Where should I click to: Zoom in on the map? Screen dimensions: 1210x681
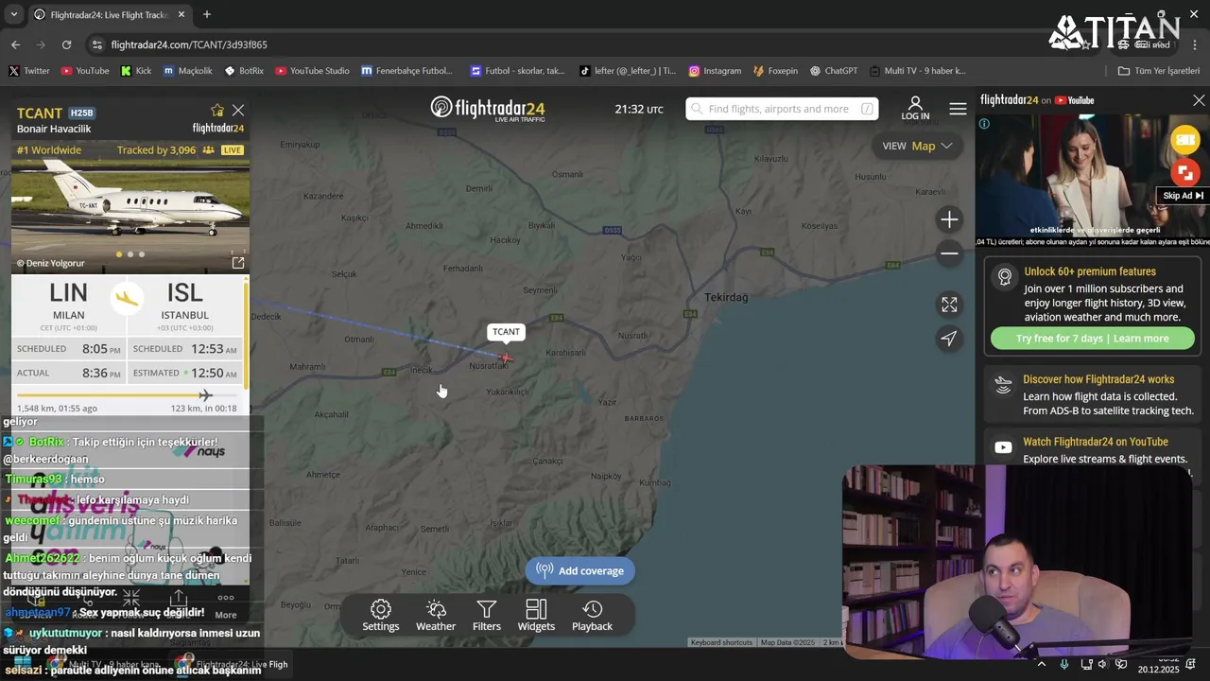coord(949,219)
